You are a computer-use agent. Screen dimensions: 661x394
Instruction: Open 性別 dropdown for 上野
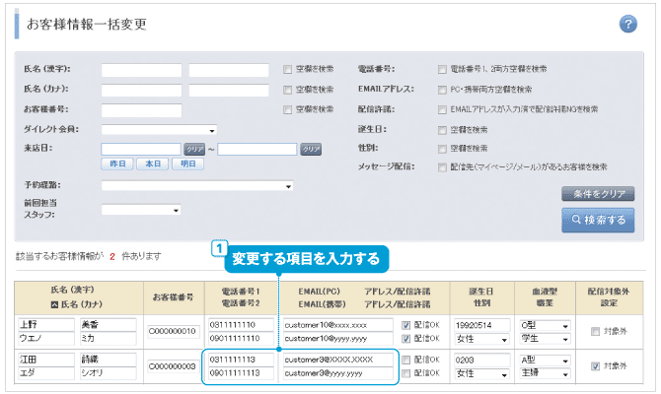[481, 339]
